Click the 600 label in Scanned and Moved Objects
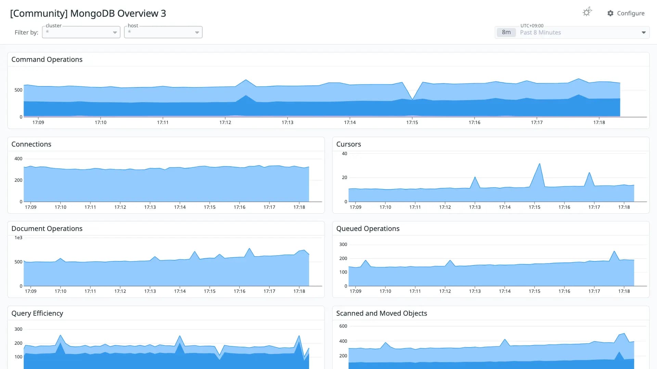This screenshot has width=657, height=369. coord(343,326)
